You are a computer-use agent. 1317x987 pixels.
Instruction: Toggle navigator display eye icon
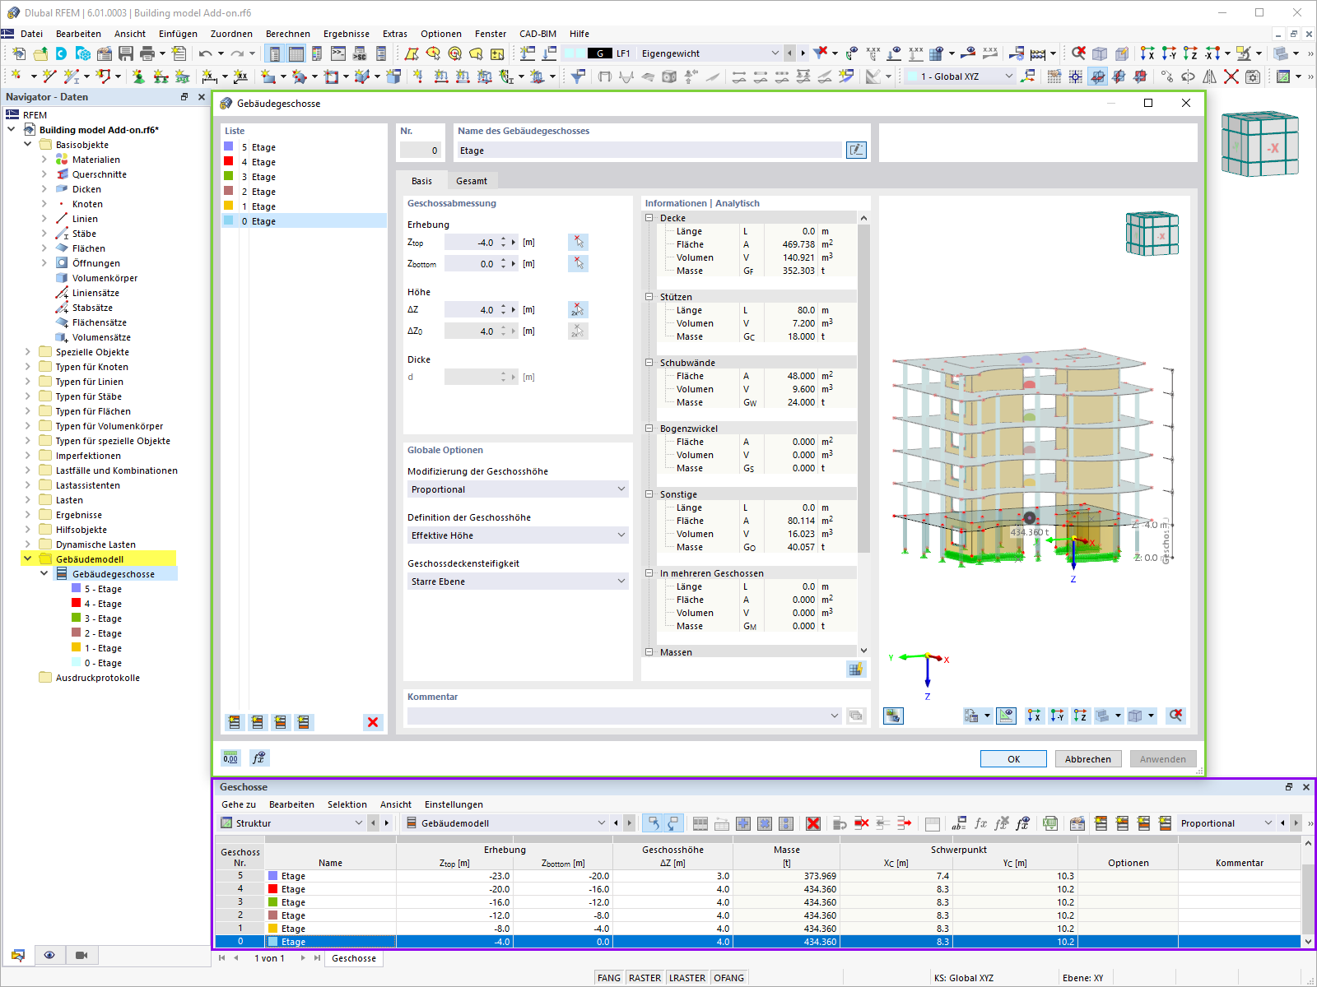[49, 955]
